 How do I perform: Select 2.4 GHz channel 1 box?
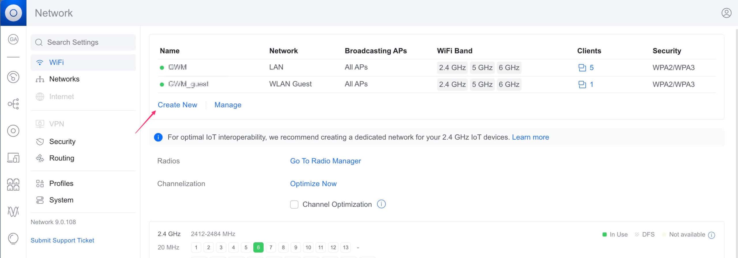click(196, 247)
